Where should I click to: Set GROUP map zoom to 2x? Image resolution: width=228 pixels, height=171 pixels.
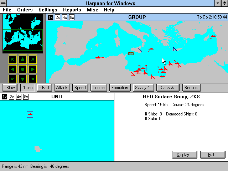pos(58,17)
